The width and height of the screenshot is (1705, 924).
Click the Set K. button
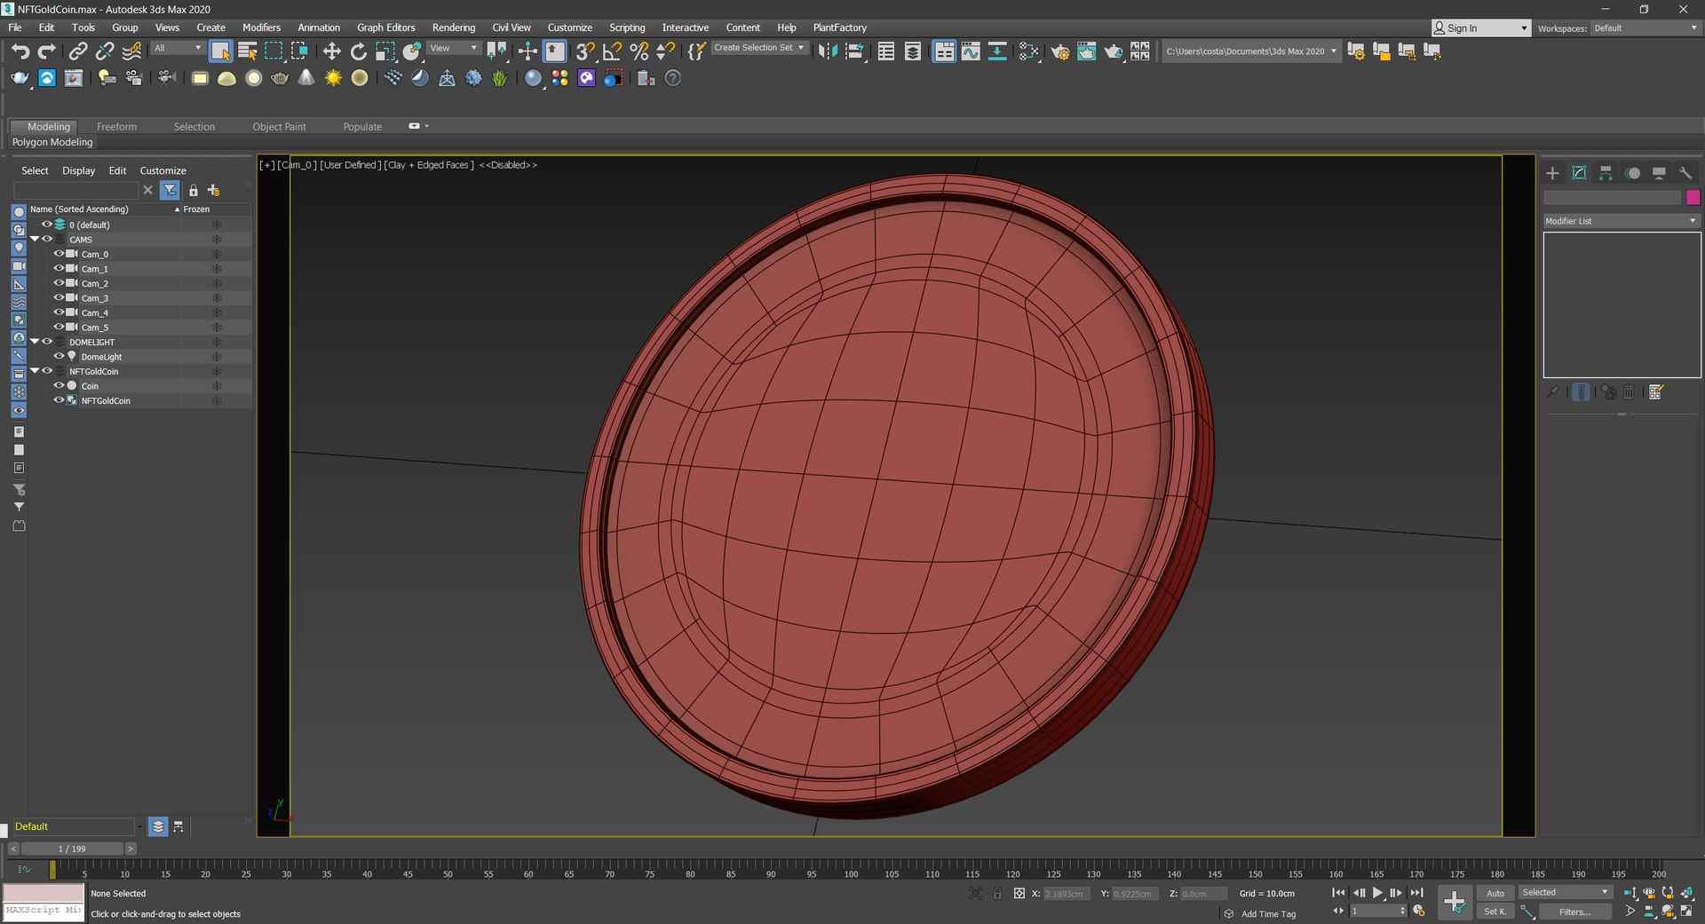[1495, 912]
